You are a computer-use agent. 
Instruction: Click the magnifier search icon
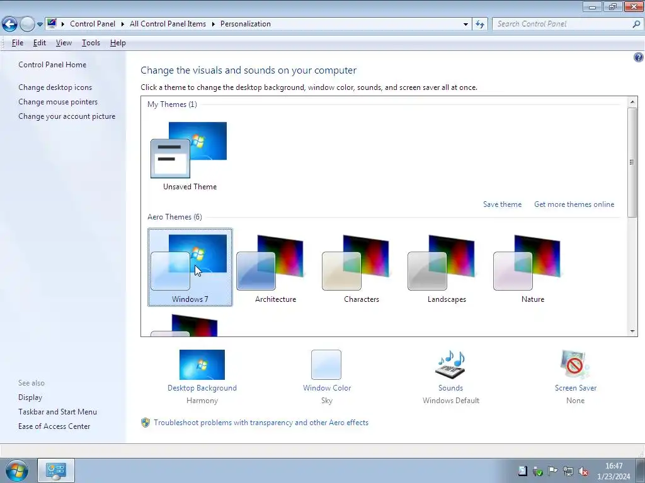pos(636,24)
